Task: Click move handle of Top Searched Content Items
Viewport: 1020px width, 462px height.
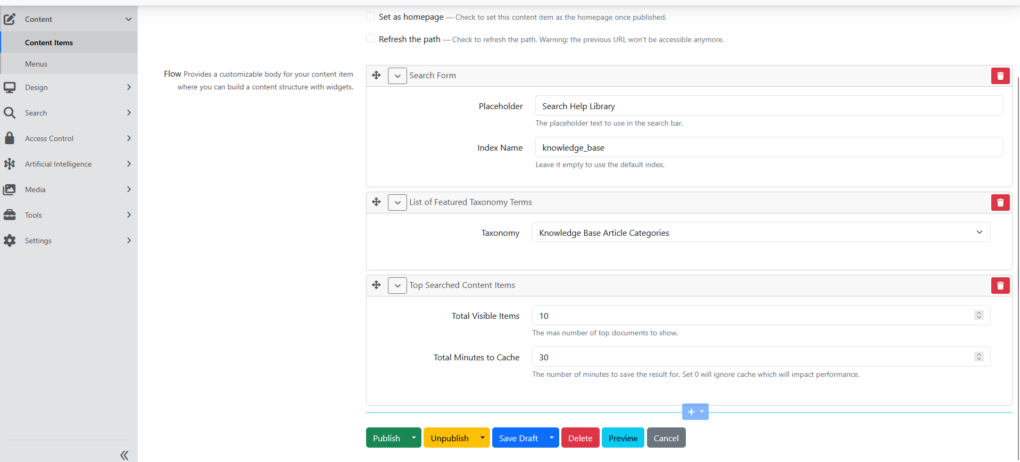Action: pos(376,285)
